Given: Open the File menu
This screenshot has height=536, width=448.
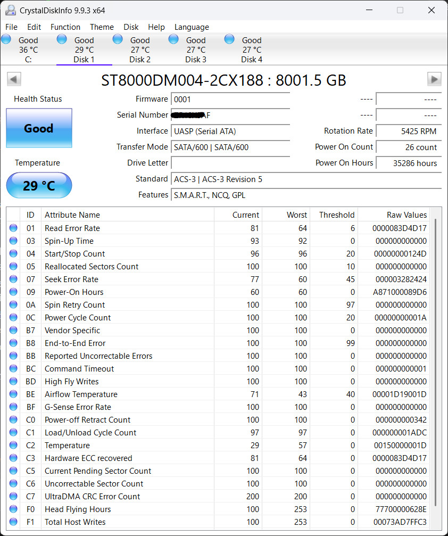Looking at the screenshot, I should 11,27.
